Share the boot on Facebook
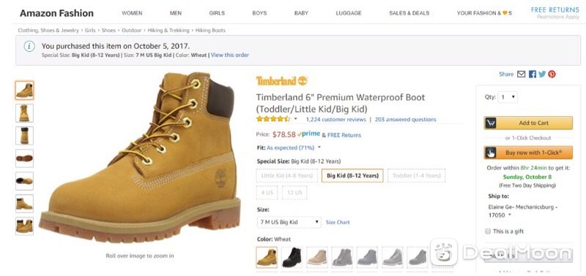 [533, 74]
